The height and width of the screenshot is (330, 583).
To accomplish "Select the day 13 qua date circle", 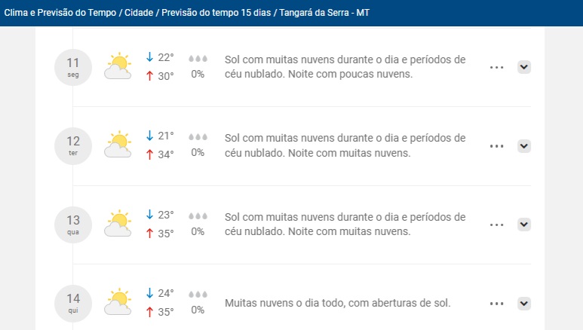I will 73,225.
